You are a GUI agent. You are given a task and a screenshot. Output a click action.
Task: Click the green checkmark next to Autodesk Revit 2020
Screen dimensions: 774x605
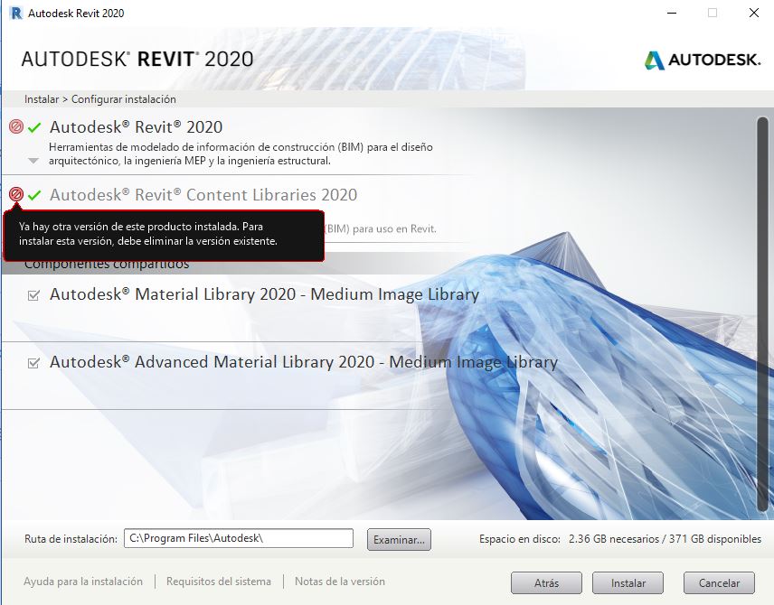tap(34, 127)
